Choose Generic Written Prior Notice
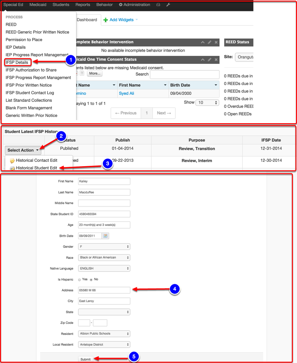 [x=31, y=116]
